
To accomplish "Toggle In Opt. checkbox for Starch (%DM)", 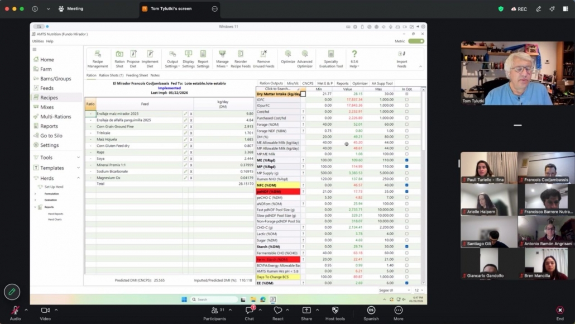I will coord(406,246).
